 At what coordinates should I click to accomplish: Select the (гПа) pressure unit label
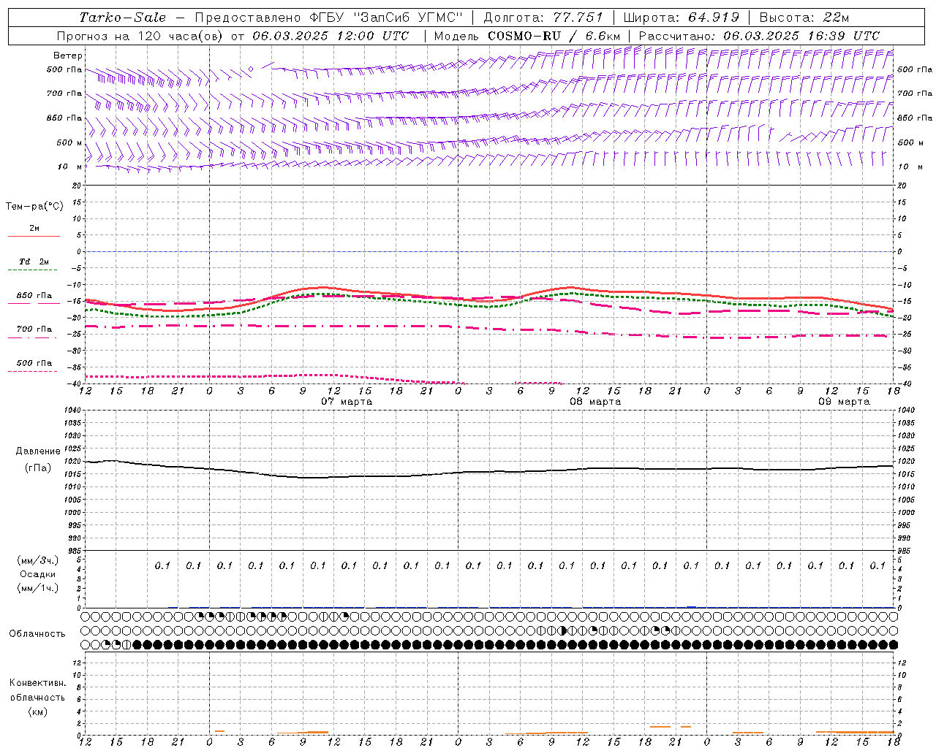[38, 467]
